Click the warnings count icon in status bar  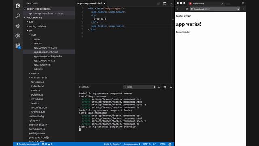(50, 144)
